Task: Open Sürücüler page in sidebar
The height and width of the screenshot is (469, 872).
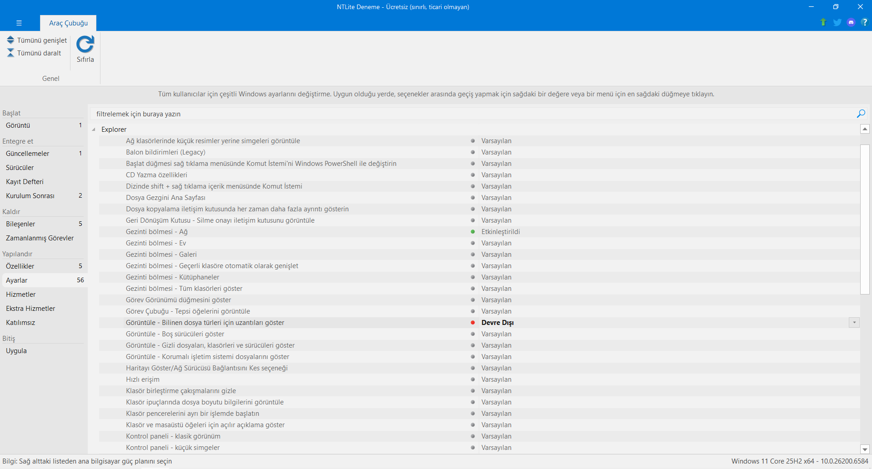Action: 44,168
